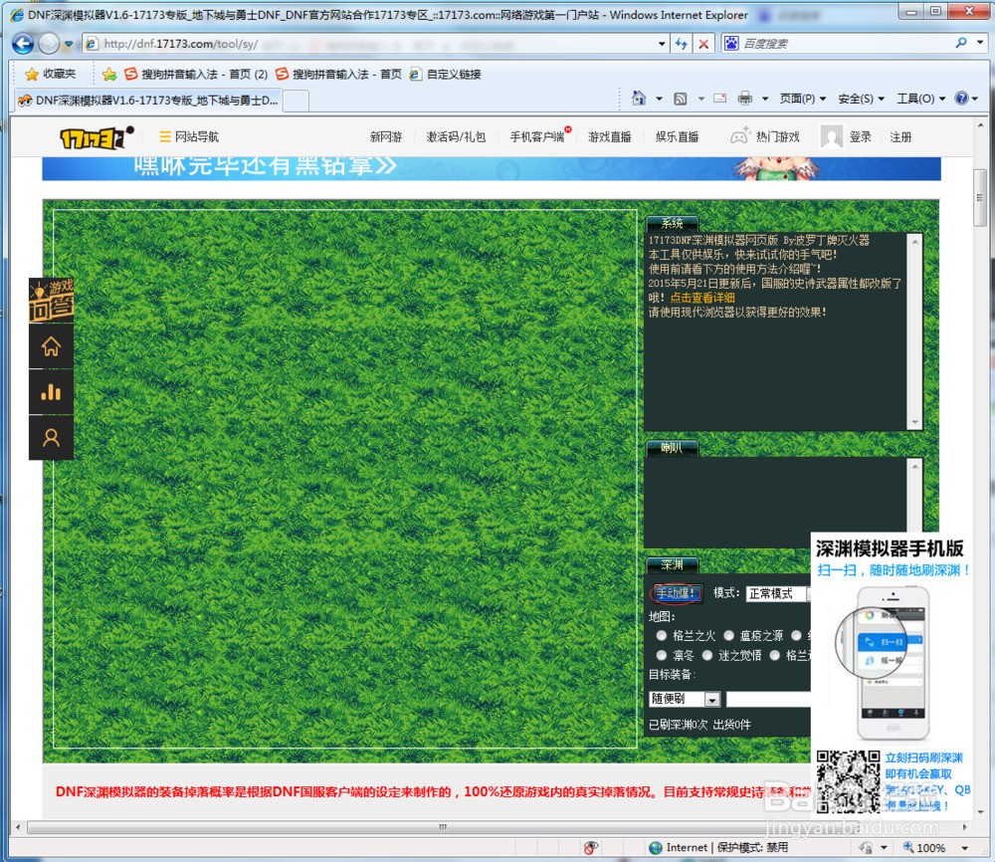Screen dimensions: 995x862
Task: Click the red stop loading icon
Action: (x=703, y=44)
